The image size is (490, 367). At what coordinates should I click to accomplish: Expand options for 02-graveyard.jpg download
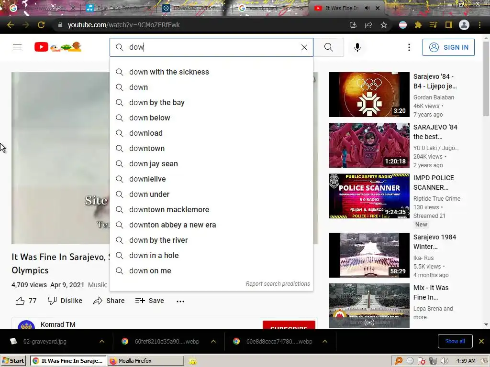pyautogui.click(x=102, y=341)
